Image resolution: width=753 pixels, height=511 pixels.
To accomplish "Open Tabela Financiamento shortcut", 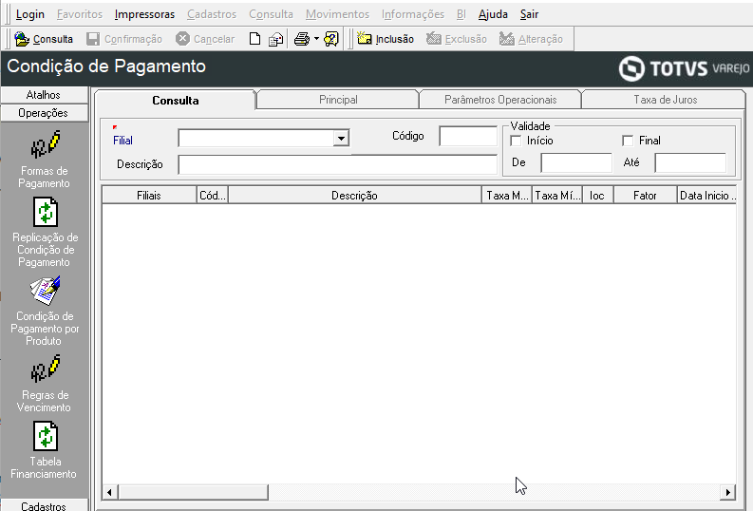I will (45, 450).
